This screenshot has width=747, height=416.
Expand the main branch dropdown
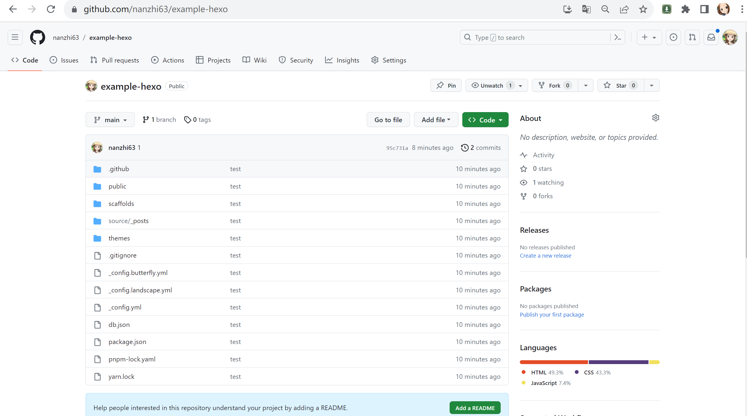(110, 120)
